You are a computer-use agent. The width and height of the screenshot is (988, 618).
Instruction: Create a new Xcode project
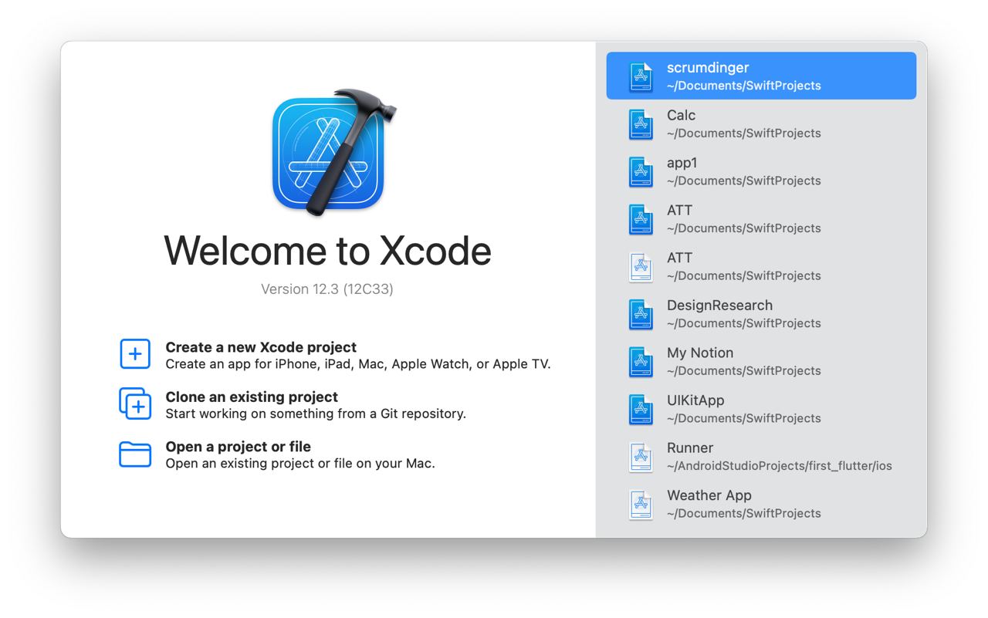pos(261,347)
